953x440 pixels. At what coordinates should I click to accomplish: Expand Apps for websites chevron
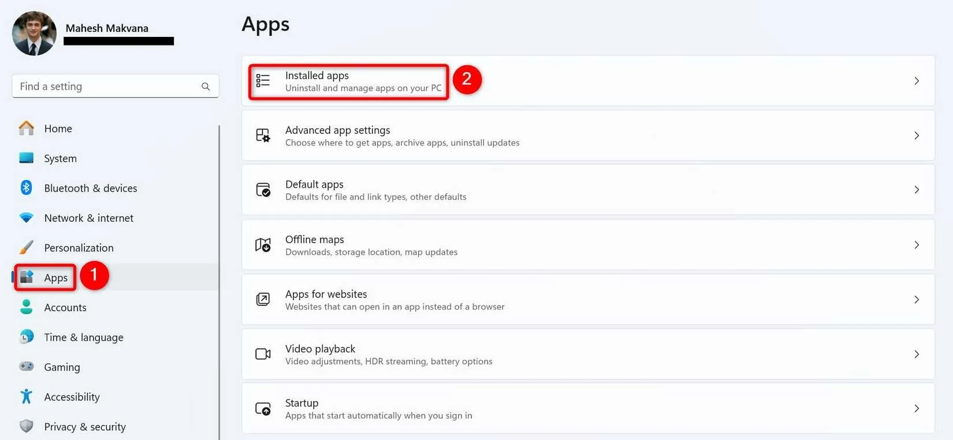917,300
